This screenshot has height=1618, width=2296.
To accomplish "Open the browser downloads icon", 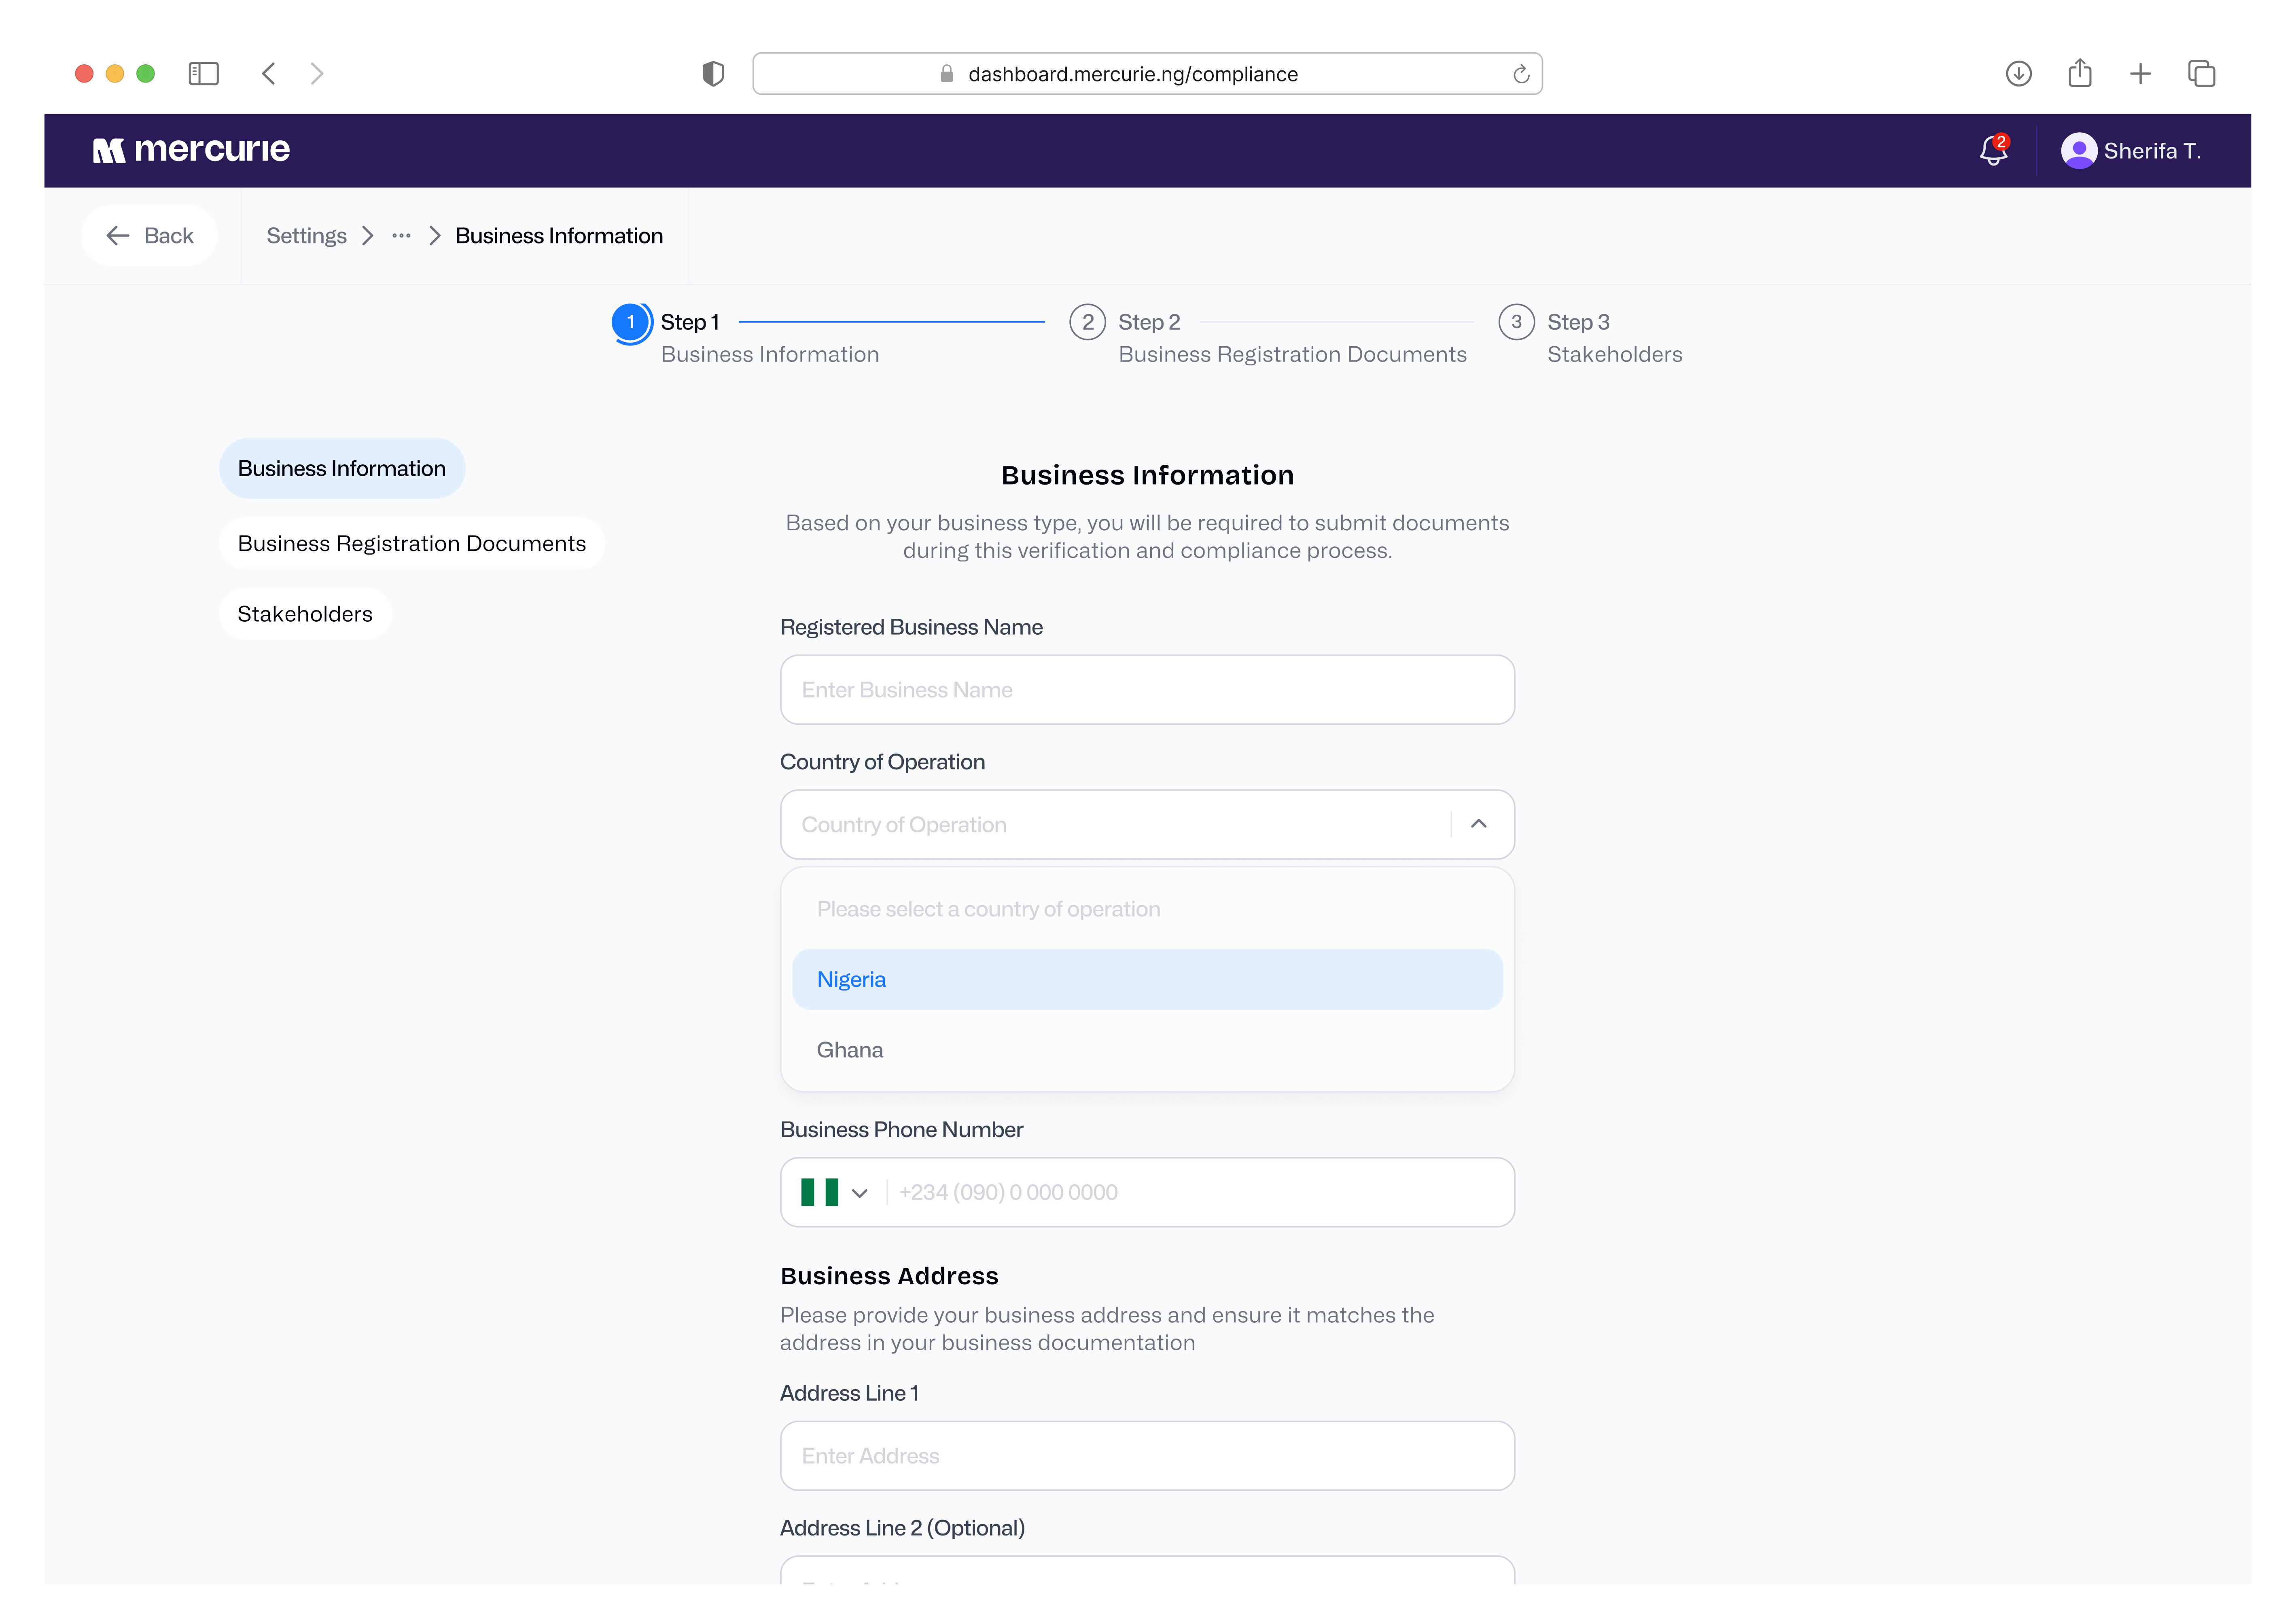I will 2018,74.
